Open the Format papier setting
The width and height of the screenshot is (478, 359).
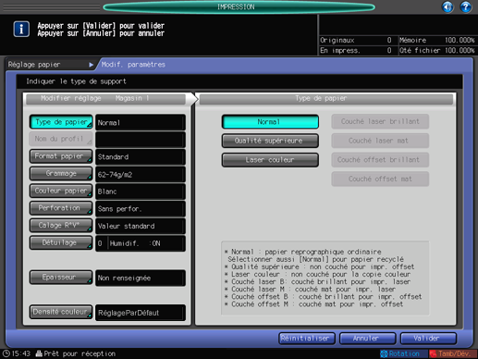click(x=61, y=156)
